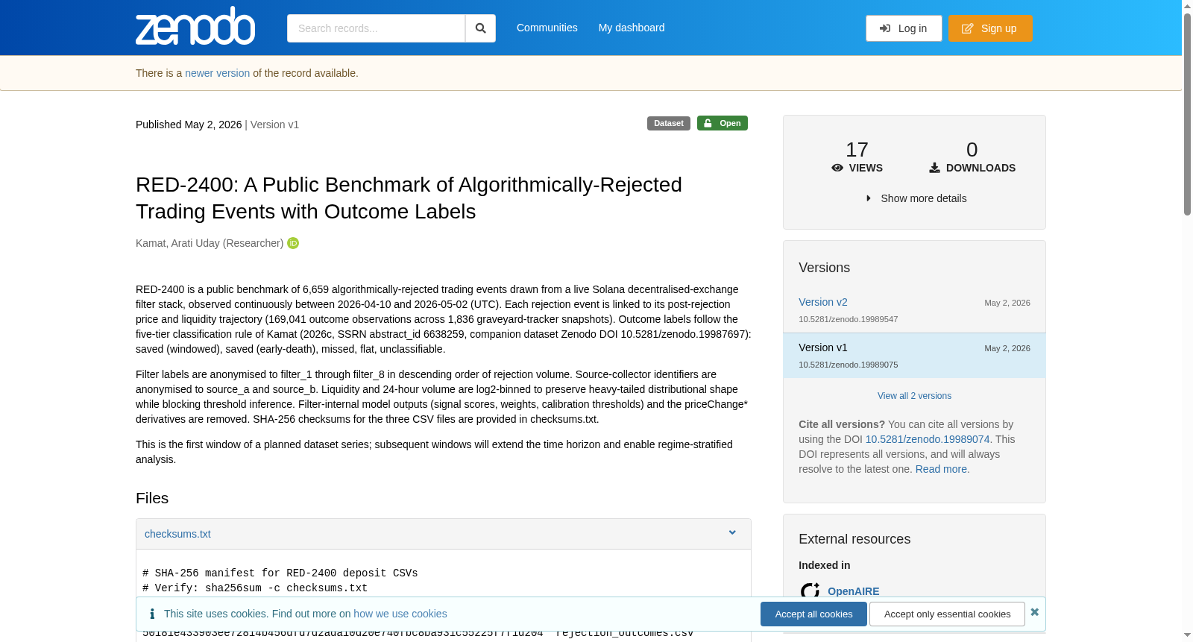Click the OpenAIRE logo icon
Screen dimensions: 1193x642
click(810, 591)
